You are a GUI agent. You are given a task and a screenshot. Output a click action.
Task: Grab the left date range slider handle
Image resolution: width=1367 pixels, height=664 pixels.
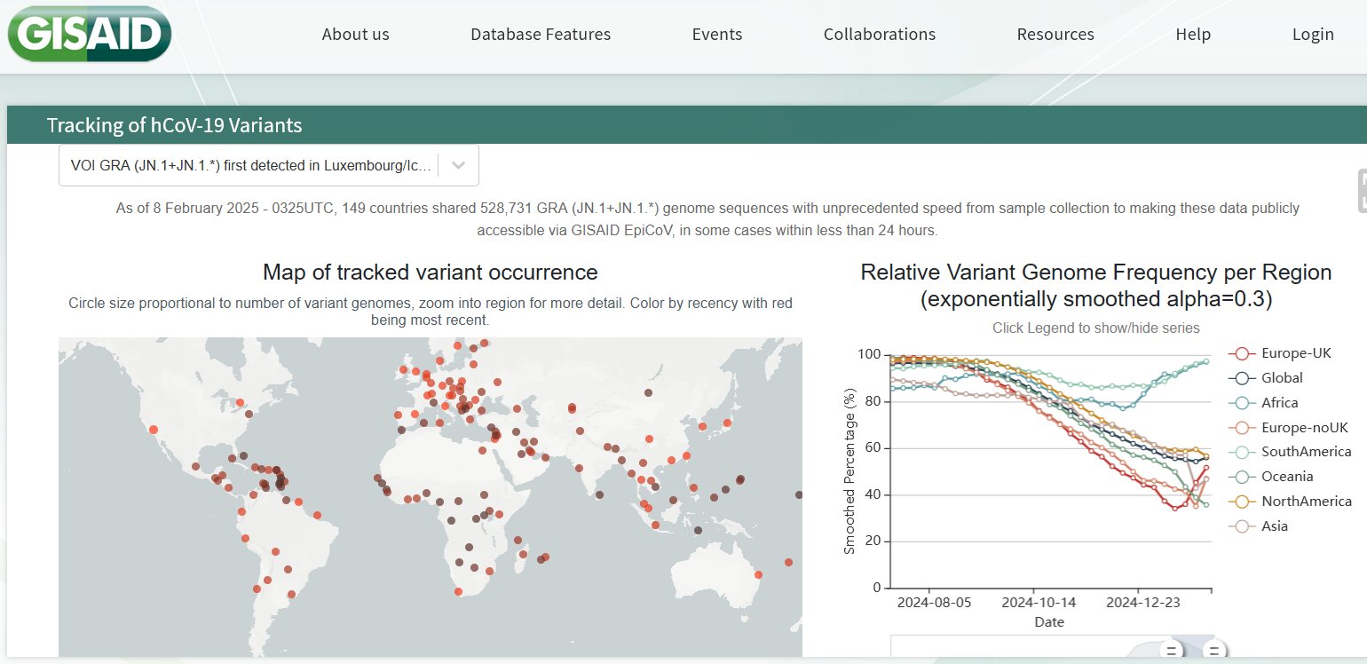pyautogui.click(x=1171, y=650)
